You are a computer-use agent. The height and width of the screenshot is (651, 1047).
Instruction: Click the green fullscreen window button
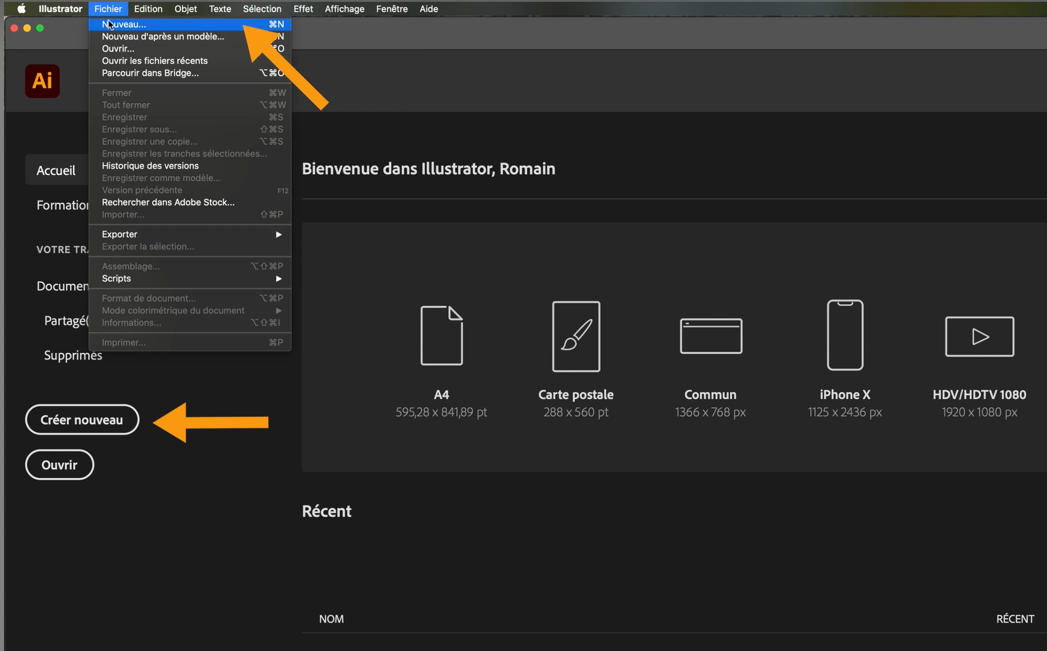(x=40, y=28)
